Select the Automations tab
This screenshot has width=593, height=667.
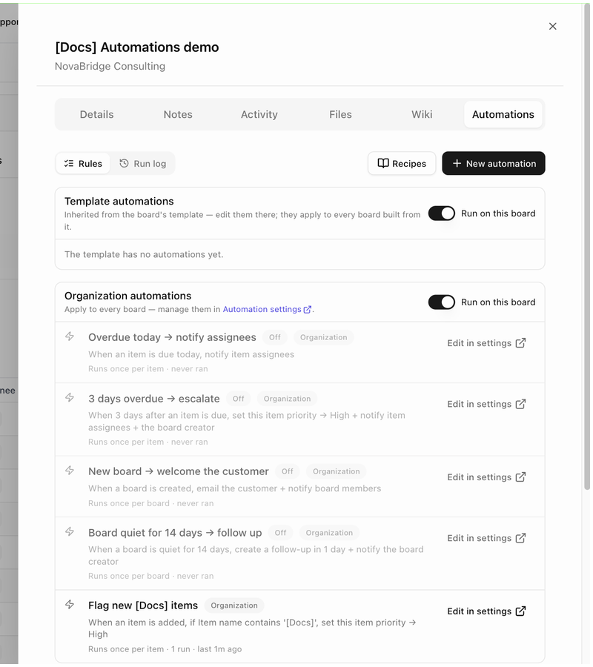point(505,115)
